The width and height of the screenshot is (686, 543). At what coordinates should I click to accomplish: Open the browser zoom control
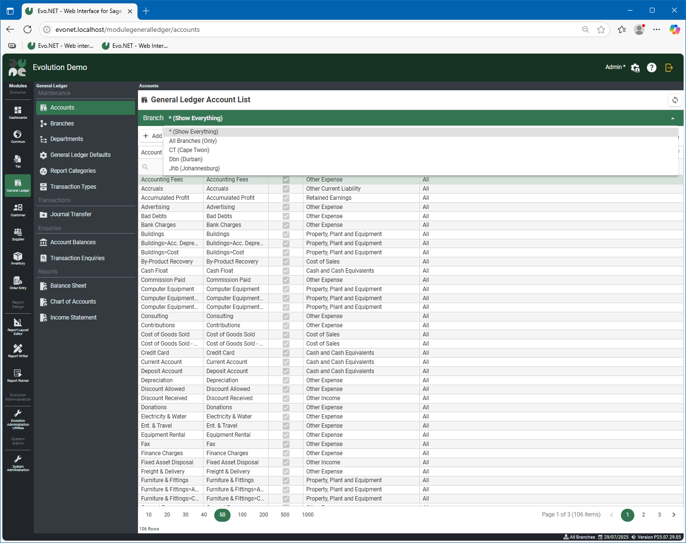point(586,29)
